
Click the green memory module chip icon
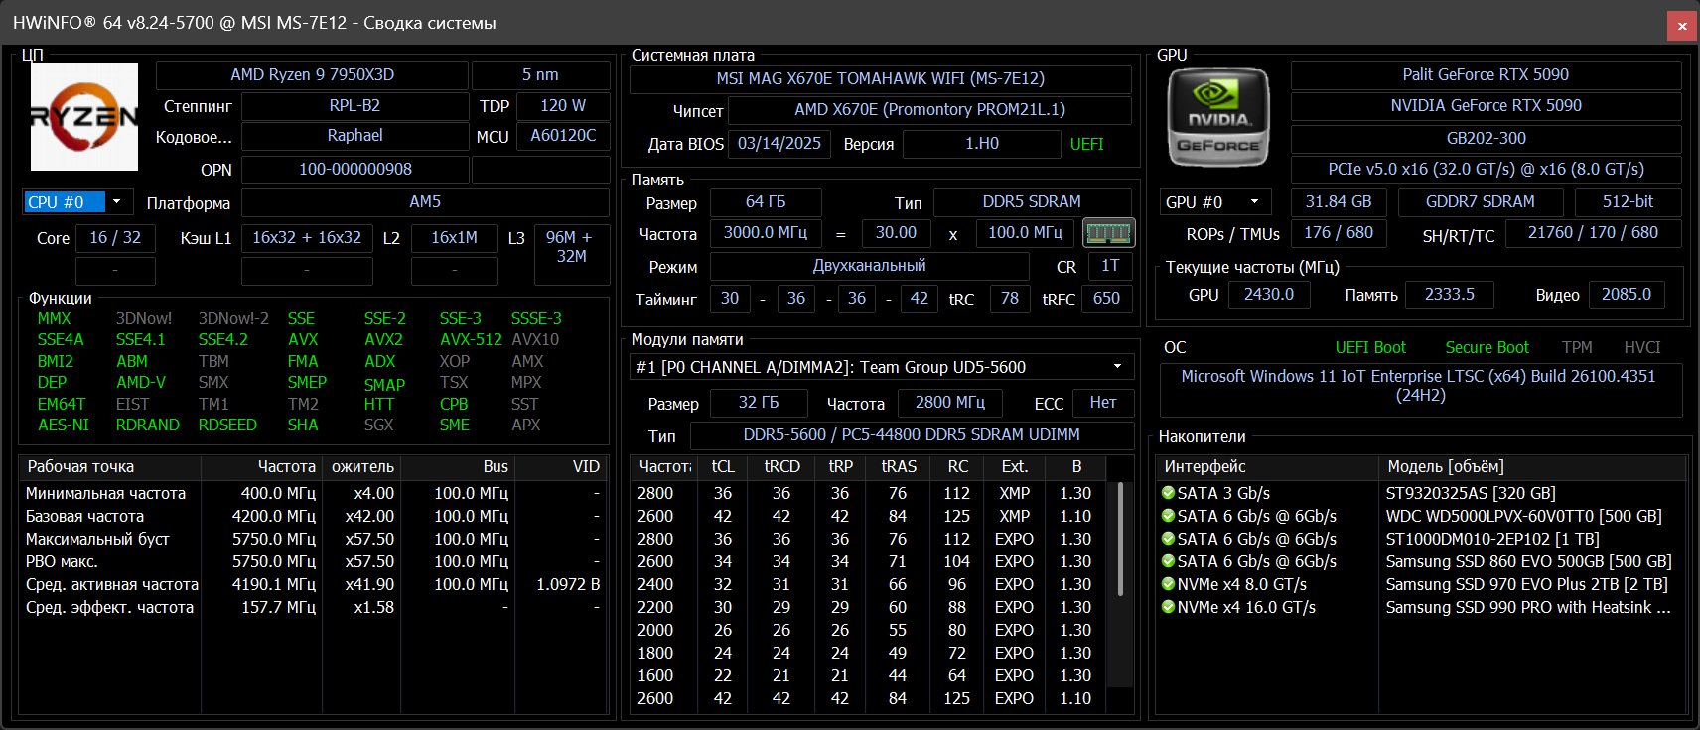coord(1108,233)
